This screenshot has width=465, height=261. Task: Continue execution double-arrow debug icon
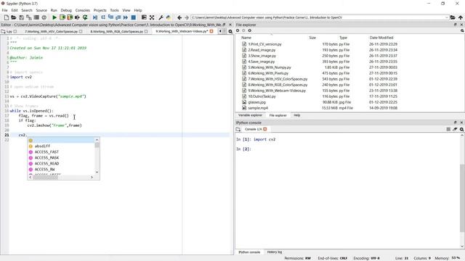pyautogui.click(x=126, y=17)
